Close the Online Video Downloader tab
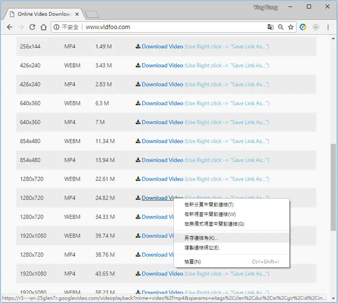Image resolution: width=338 pixels, height=303 pixels. (77, 14)
